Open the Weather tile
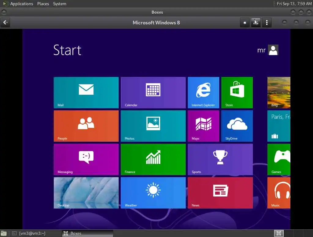This screenshot has height=237, width=313. pos(153,193)
